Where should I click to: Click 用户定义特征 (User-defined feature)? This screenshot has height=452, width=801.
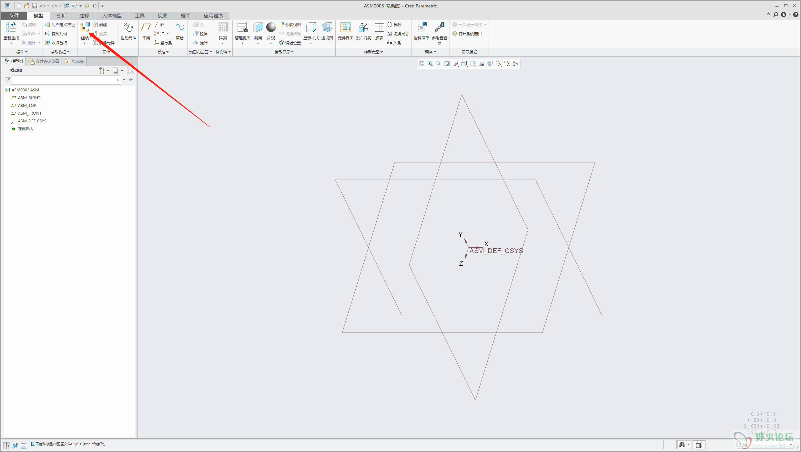(60, 25)
